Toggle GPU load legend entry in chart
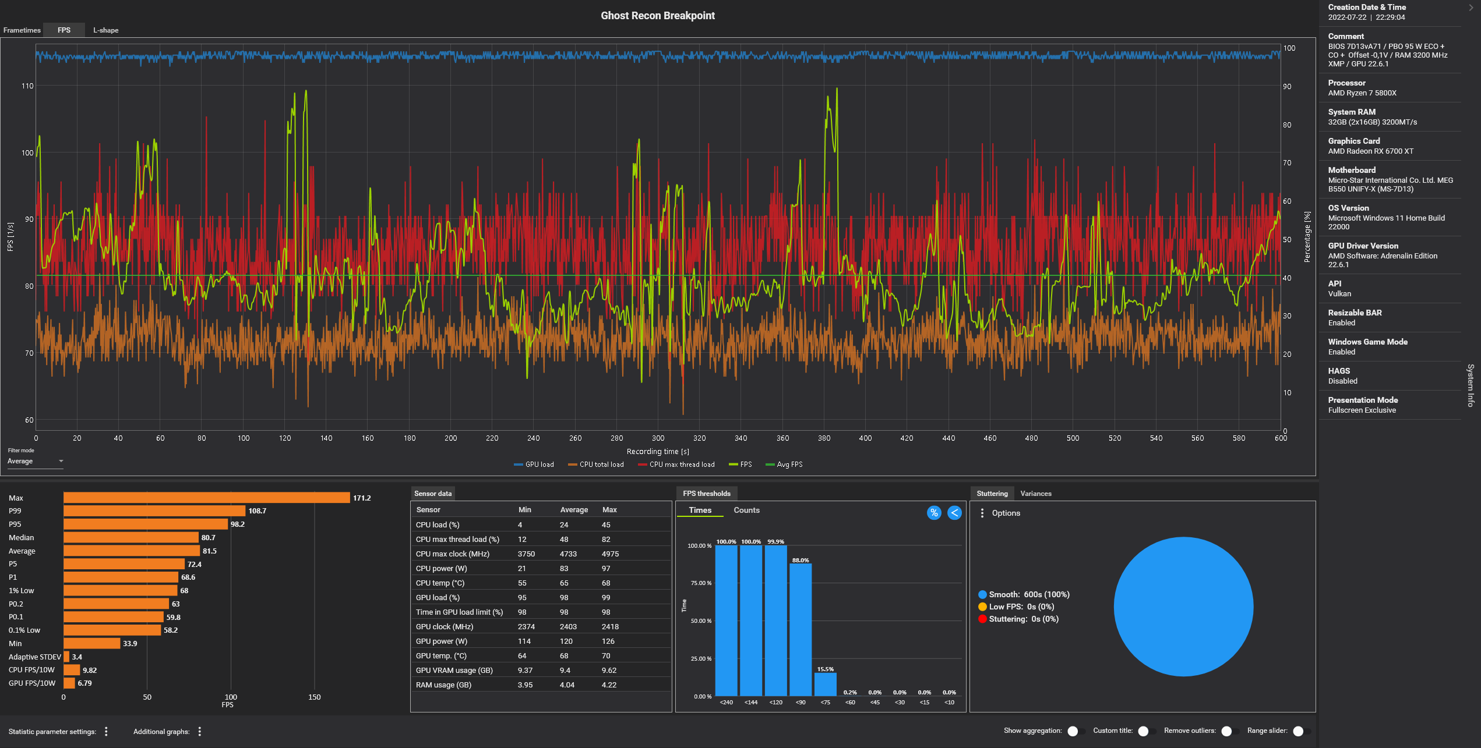Viewport: 1481px width, 748px height. click(x=534, y=465)
